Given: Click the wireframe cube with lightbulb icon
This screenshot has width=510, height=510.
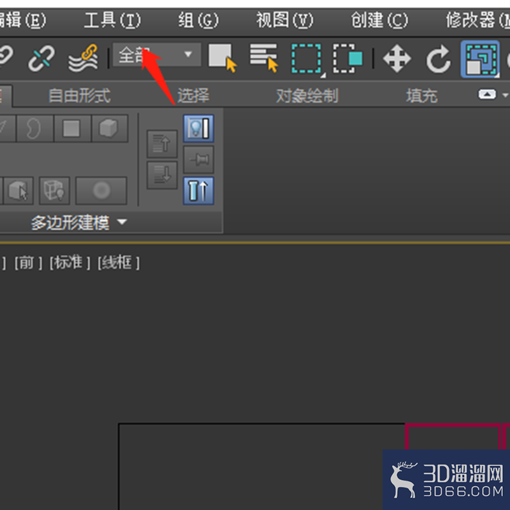Looking at the screenshot, I should pos(54,191).
